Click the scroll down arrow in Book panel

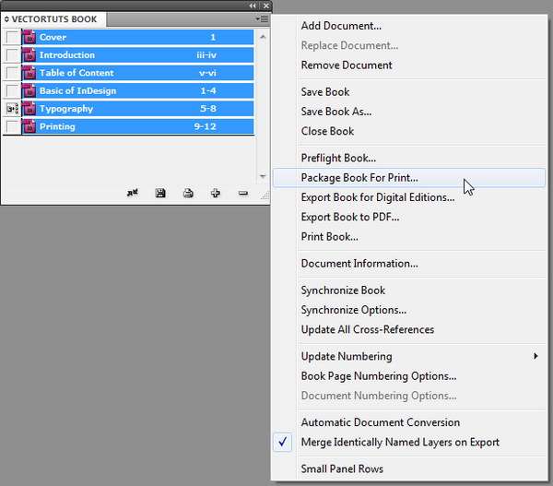click(263, 176)
